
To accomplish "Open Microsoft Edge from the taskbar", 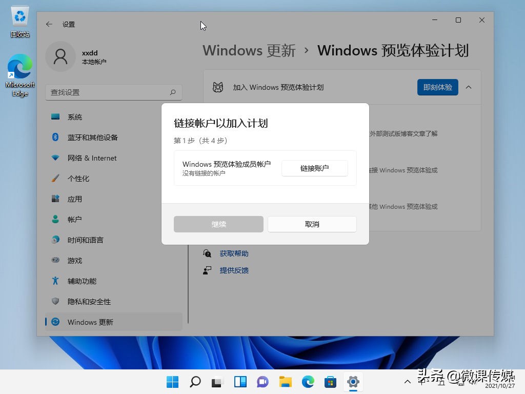I will click(308, 382).
